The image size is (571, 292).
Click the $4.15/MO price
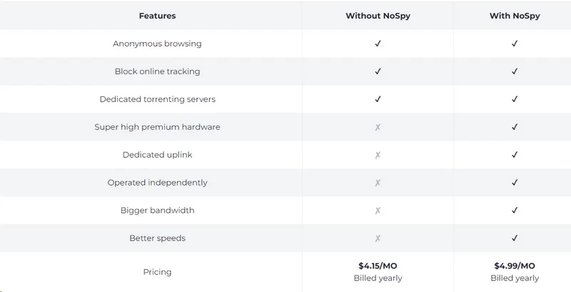click(378, 266)
